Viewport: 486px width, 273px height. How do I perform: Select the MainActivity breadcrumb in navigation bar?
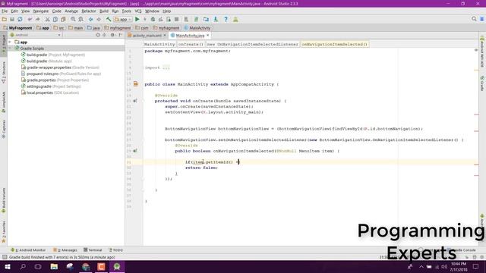pos(197,28)
